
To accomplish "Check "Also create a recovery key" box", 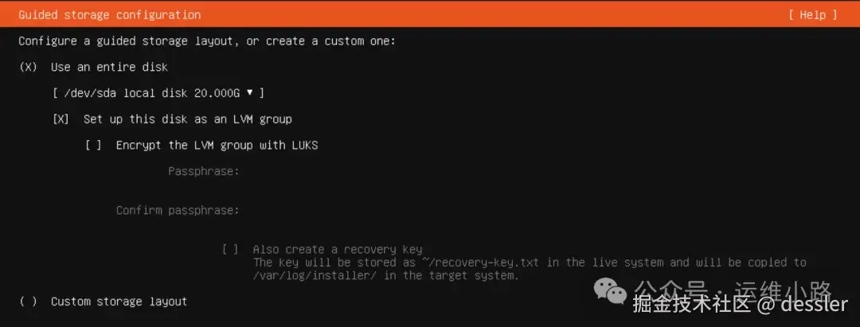I will pyautogui.click(x=230, y=250).
